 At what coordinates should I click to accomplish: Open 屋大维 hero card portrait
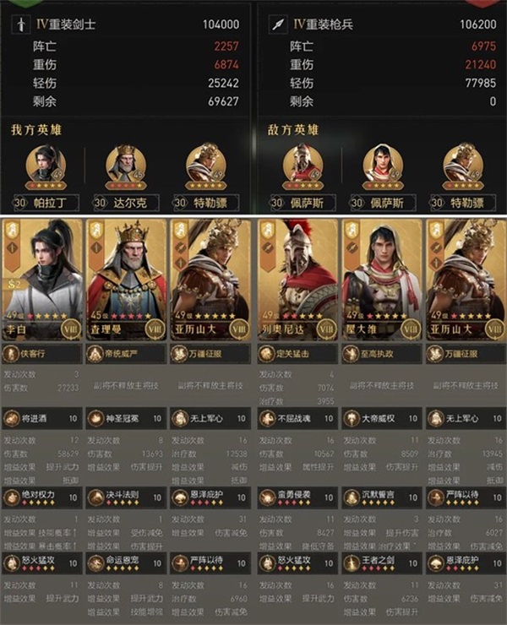tap(382, 280)
